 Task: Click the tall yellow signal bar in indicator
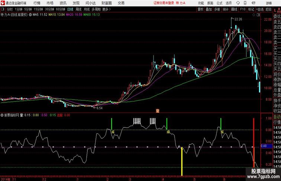click(182, 161)
